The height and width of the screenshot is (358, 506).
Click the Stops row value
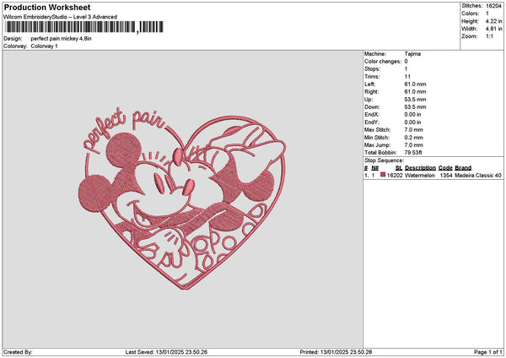point(406,69)
